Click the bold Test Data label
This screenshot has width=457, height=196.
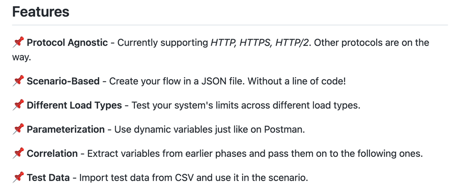tap(48, 177)
